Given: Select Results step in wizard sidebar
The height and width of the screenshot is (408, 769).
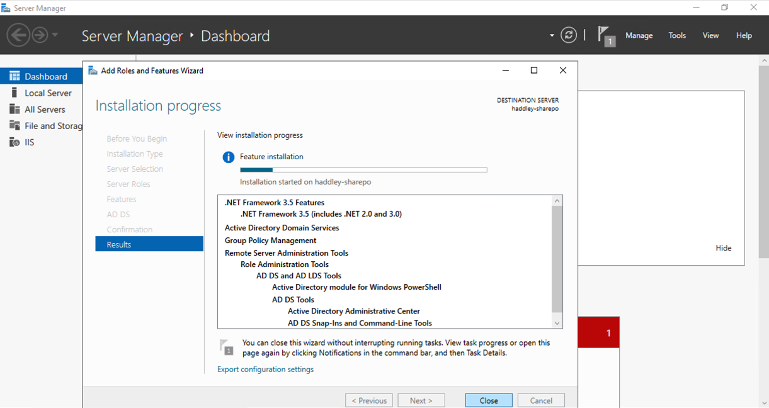Looking at the screenshot, I should 149,244.
